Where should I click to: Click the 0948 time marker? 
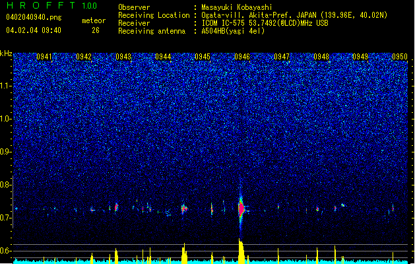coord(321,57)
